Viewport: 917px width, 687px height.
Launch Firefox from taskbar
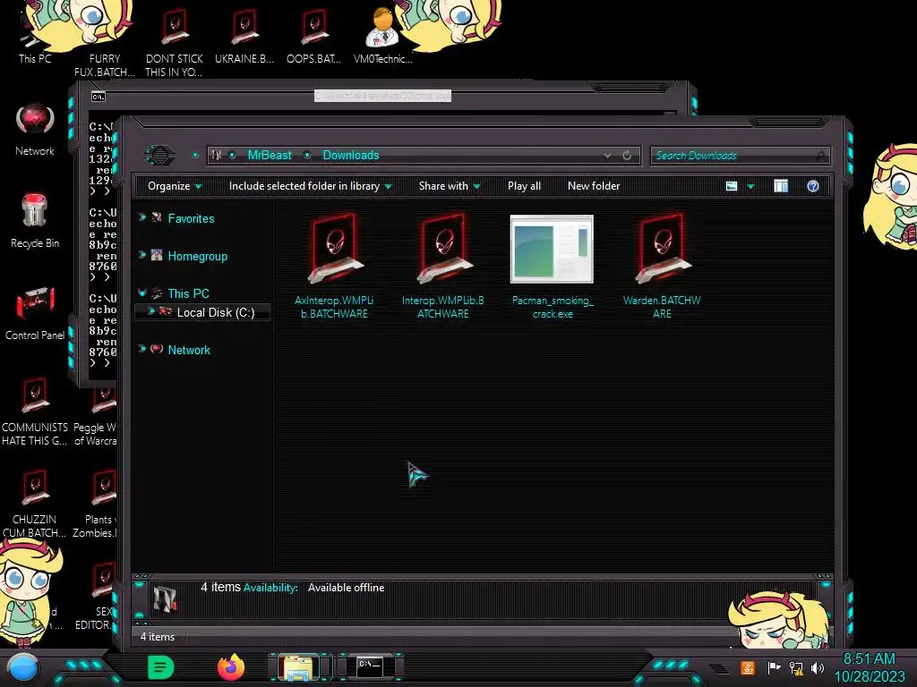pyautogui.click(x=230, y=667)
